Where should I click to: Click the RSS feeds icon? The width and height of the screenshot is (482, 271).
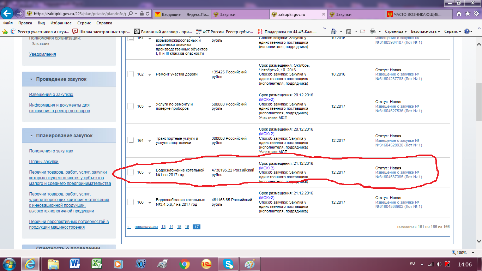tap(349, 31)
